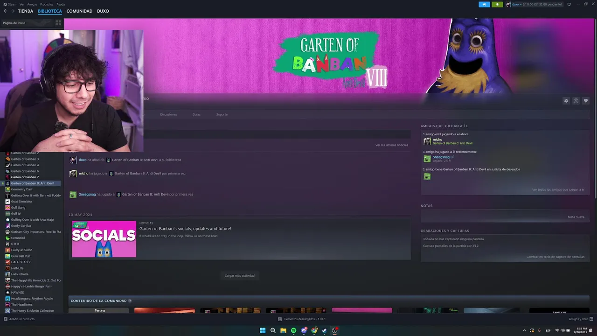
Task: Open the Soporte tab
Action: 222,114
